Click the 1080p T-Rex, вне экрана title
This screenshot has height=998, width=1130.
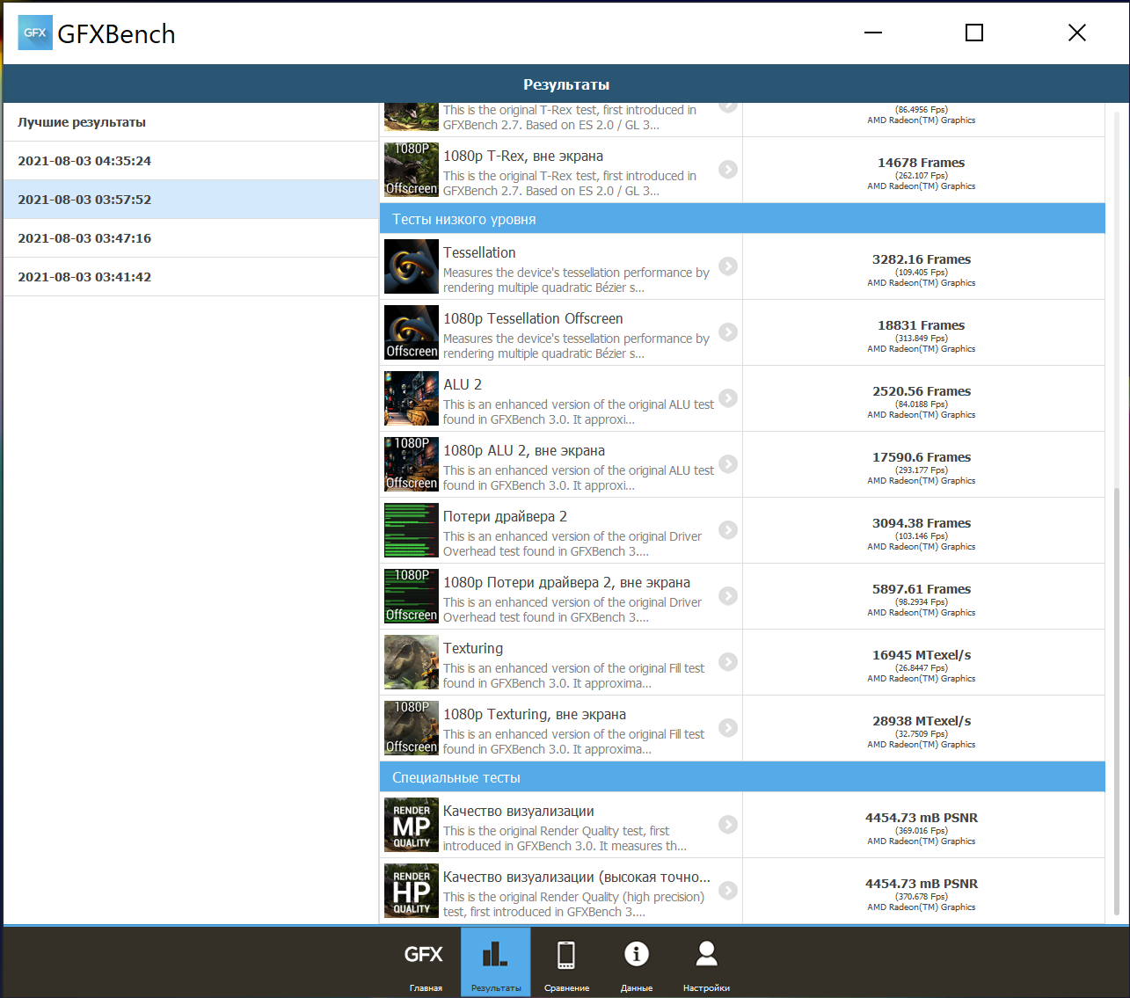point(523,156)
